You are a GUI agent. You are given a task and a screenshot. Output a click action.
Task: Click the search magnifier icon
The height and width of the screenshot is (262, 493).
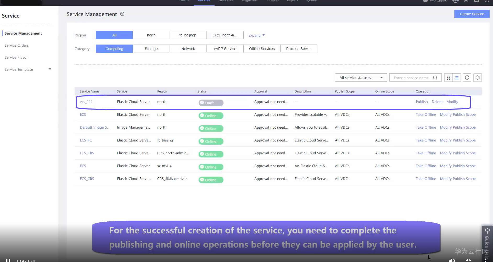[x=435, y=78]
